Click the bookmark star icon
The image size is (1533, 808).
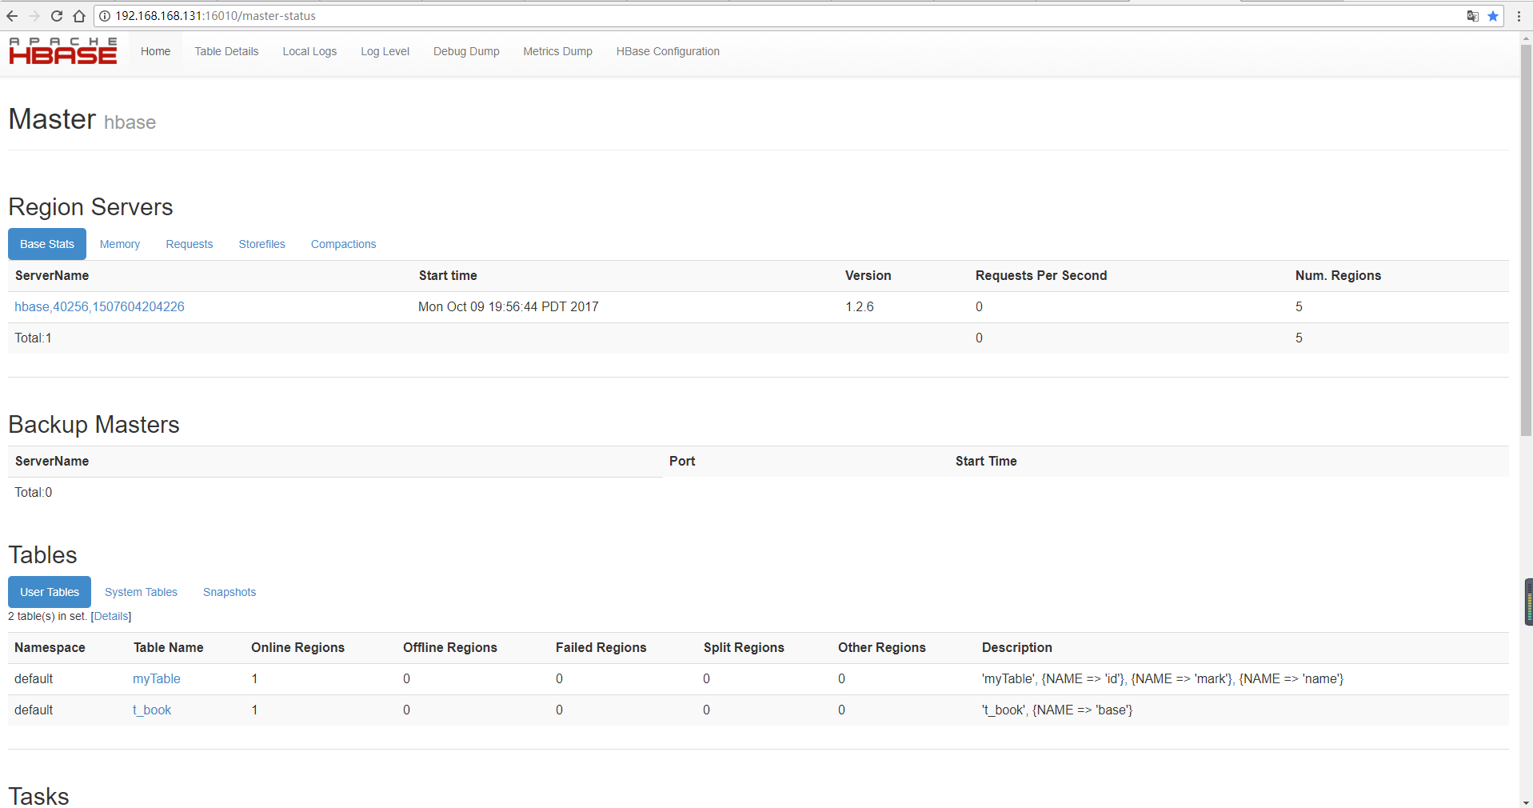1493,16
